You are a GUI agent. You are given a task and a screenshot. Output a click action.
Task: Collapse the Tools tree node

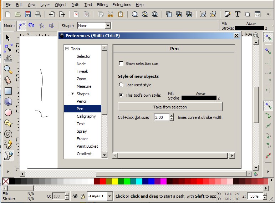[67, 49]
